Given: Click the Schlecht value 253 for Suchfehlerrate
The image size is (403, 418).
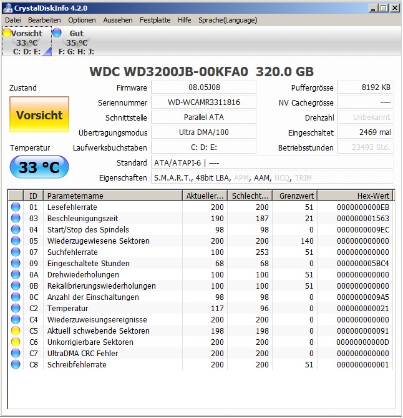Looking at the screenshot, I should point(262,252).
